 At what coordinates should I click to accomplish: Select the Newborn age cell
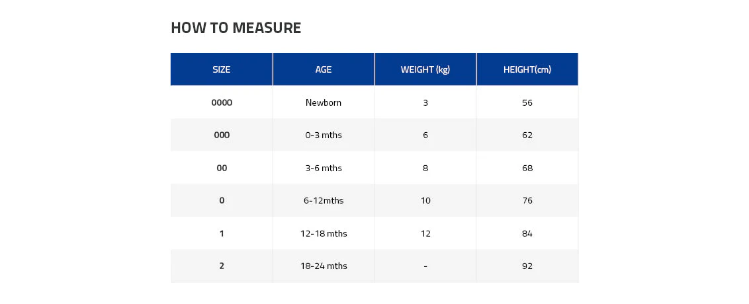click(x=324, y=102)
